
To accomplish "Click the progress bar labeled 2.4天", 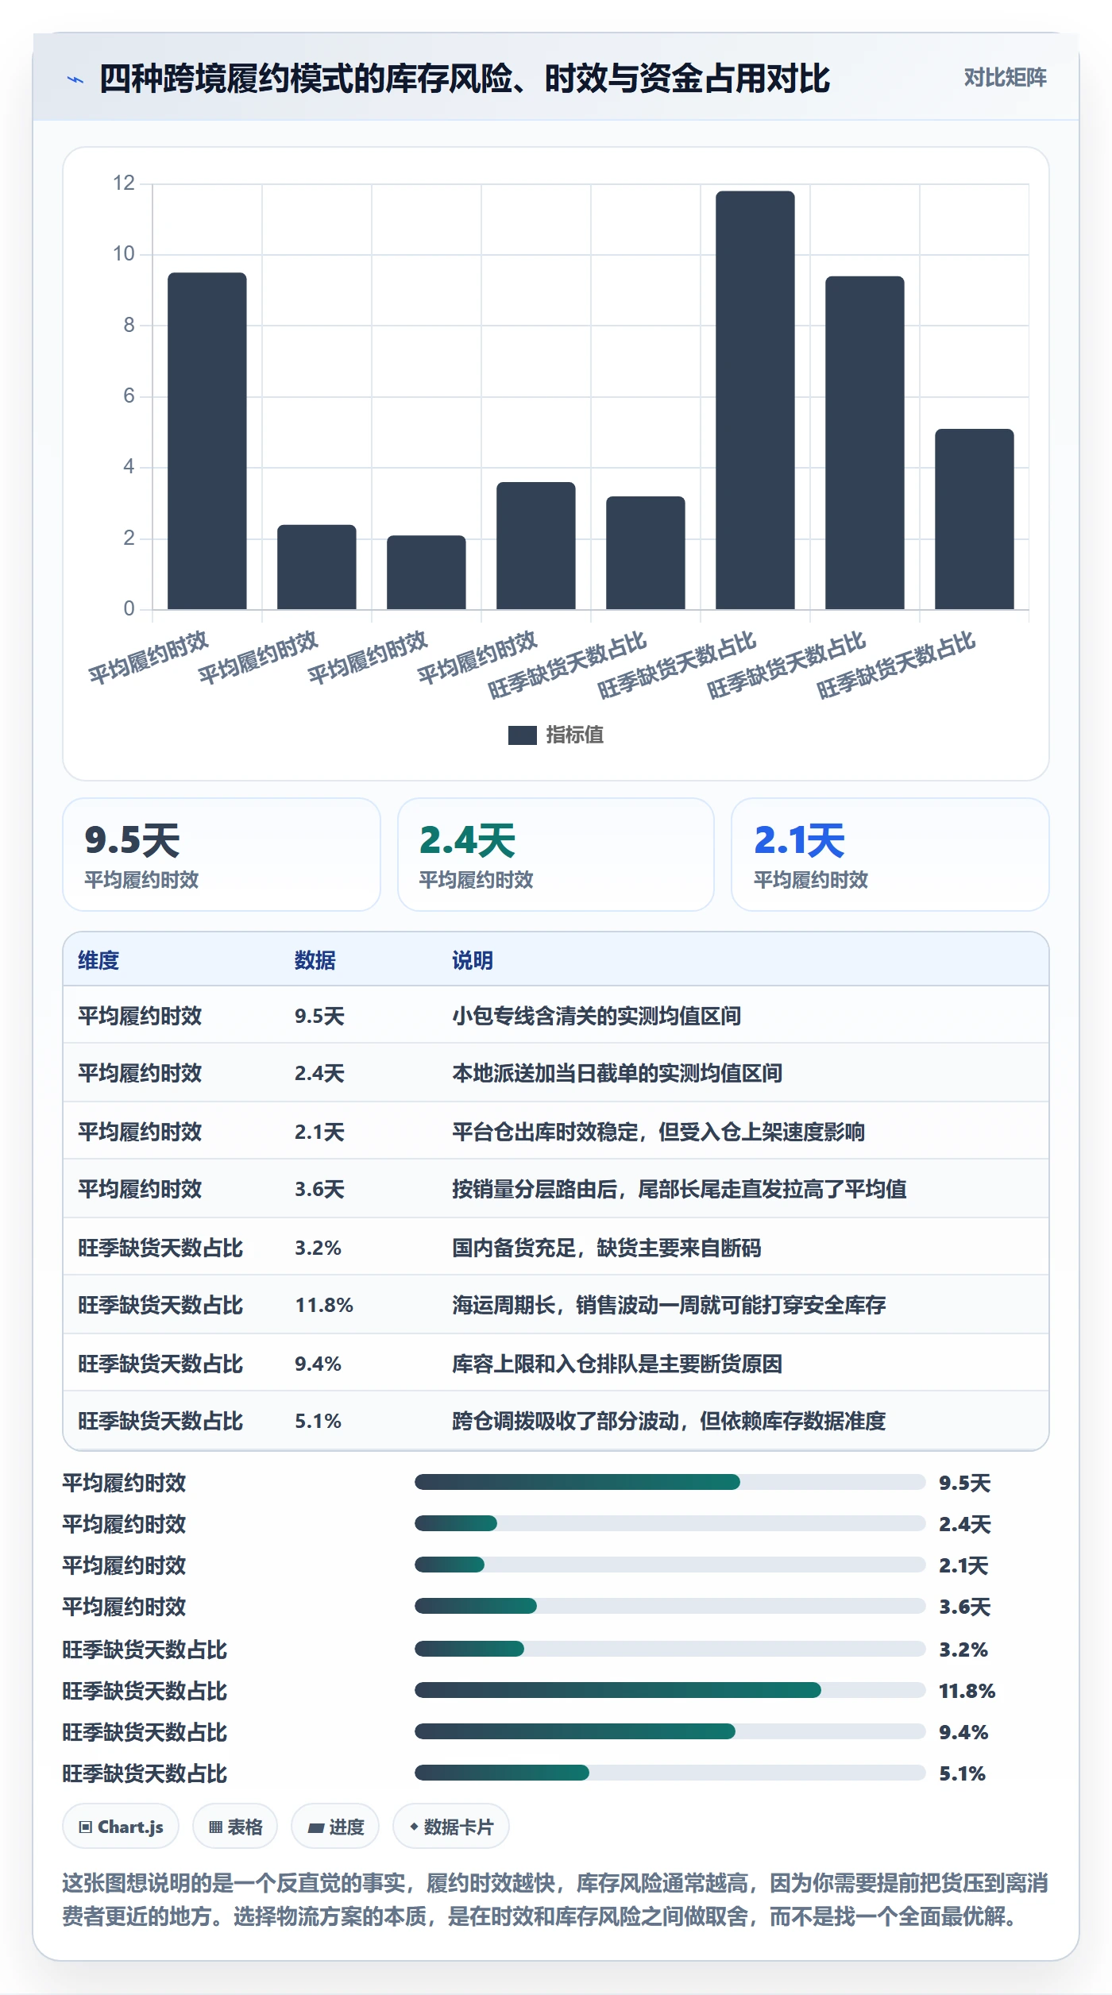I will (670, 1523).
